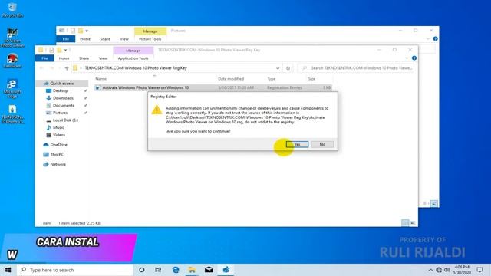Open Videos in the navigation pane
The height and width of the screenshot is (276, 491).
coord(59,135)
